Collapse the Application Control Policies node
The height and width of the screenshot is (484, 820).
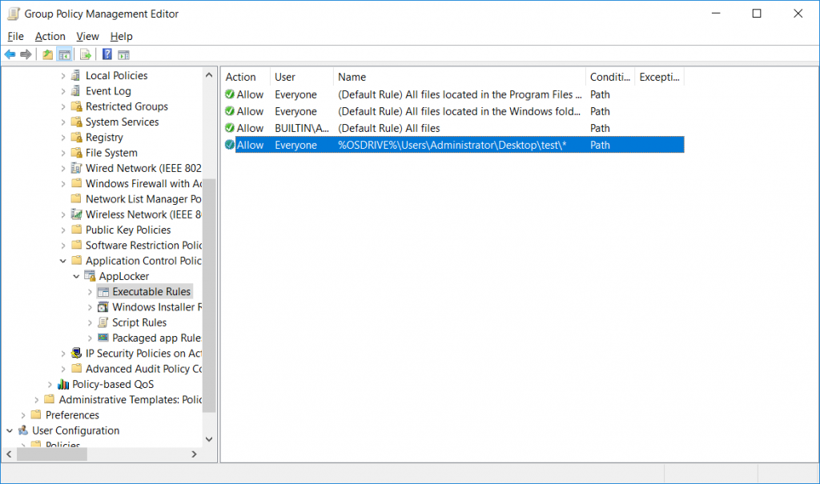(63, 260)
